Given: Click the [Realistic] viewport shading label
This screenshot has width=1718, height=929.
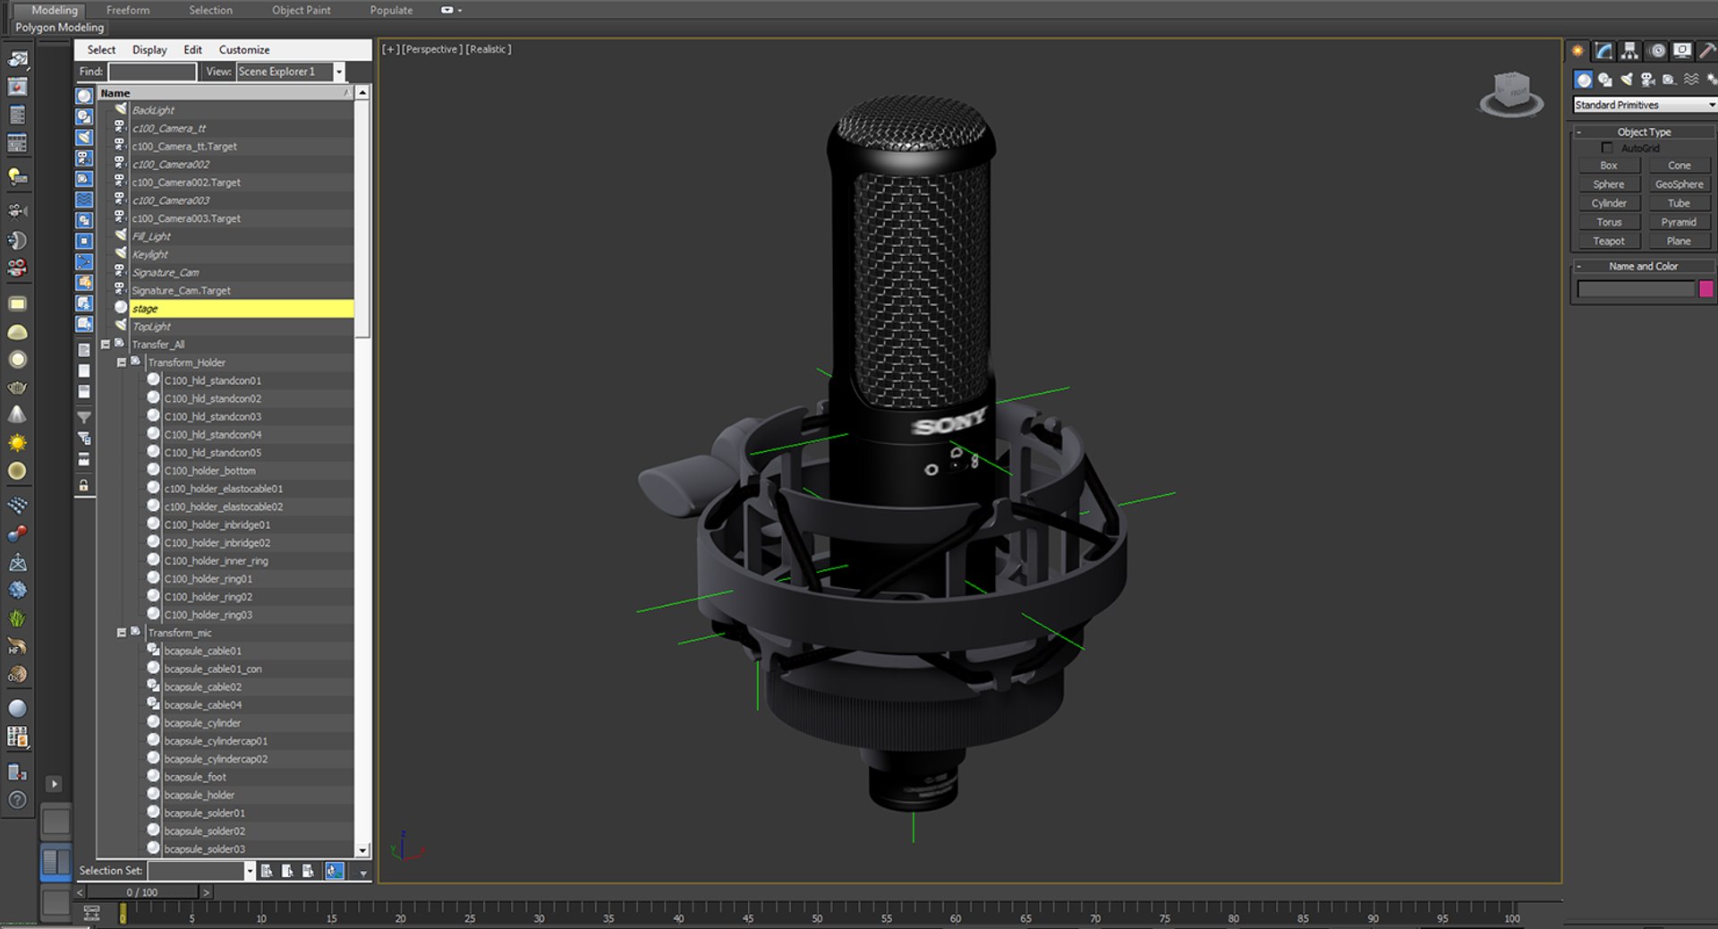Looking at the screenshot, I should (x=489, y=49).
